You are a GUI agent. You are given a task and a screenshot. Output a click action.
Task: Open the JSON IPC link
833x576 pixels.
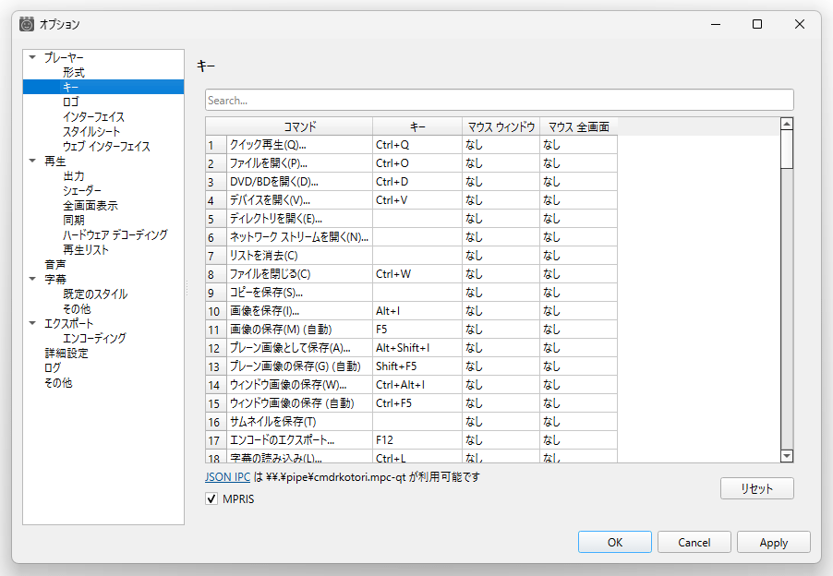coord(227,476)
